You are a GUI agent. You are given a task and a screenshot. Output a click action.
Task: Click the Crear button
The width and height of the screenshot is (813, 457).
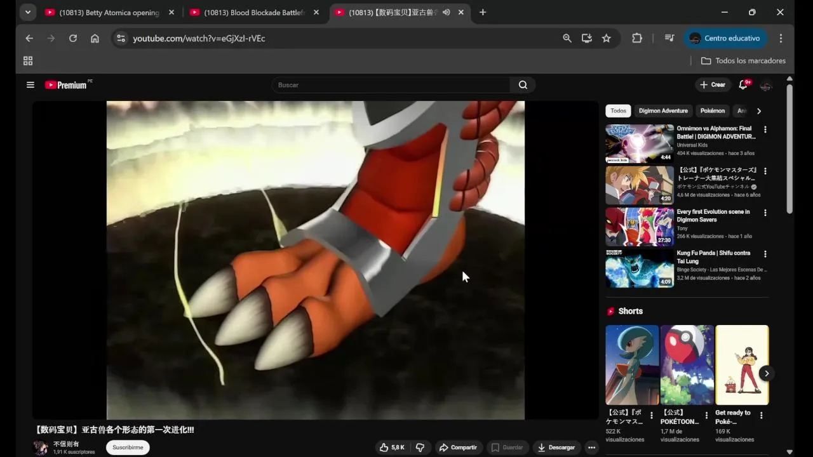[x=713, y=84]
